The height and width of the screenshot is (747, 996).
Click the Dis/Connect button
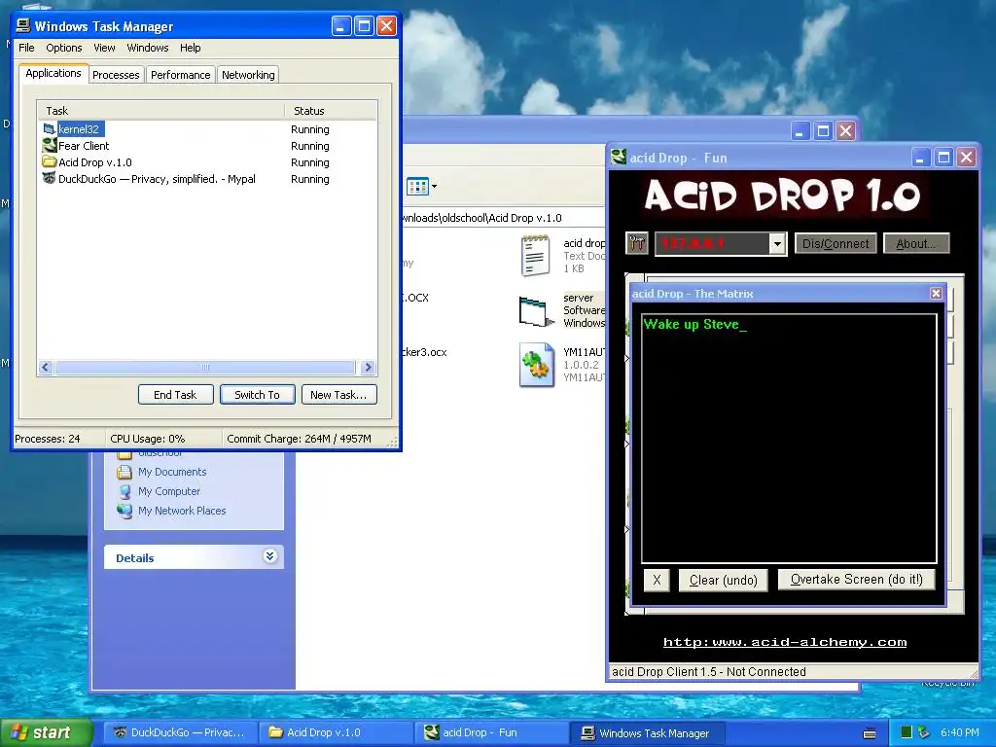pyautogui.click(x=836, y=244)
